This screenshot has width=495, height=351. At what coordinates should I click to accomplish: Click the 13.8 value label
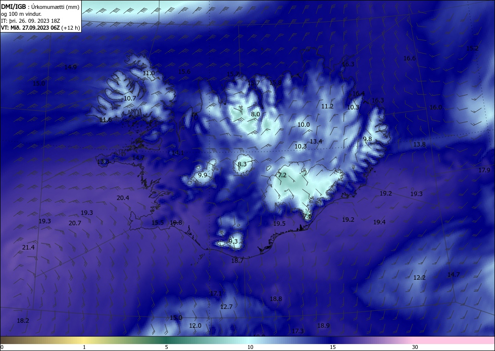coord(420,144)
